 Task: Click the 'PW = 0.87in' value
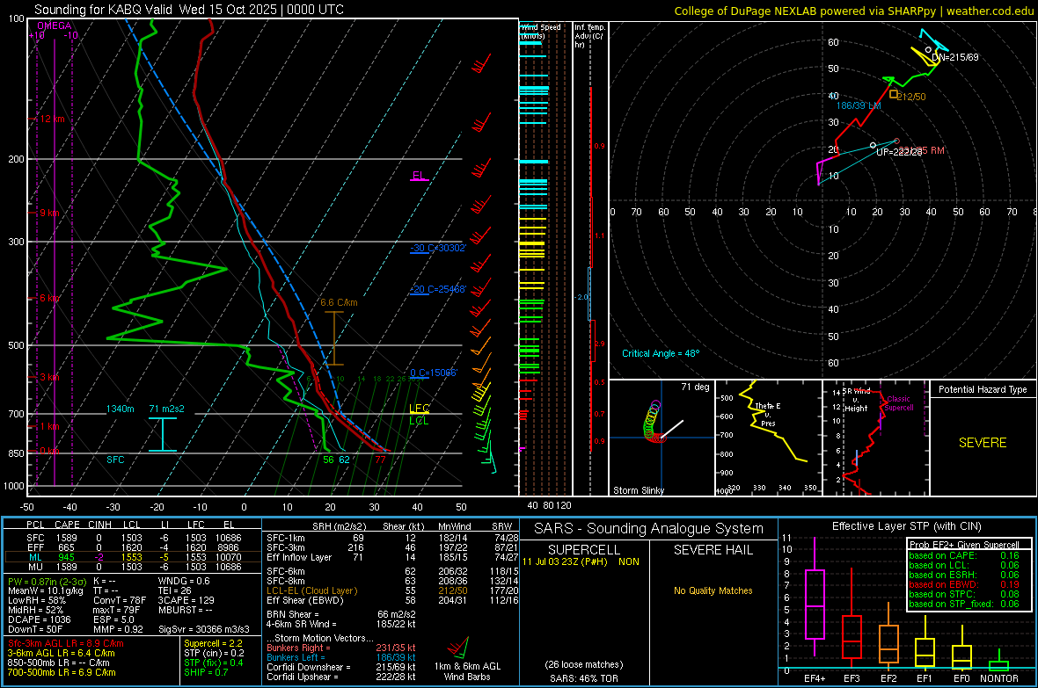tap(47, 582)
